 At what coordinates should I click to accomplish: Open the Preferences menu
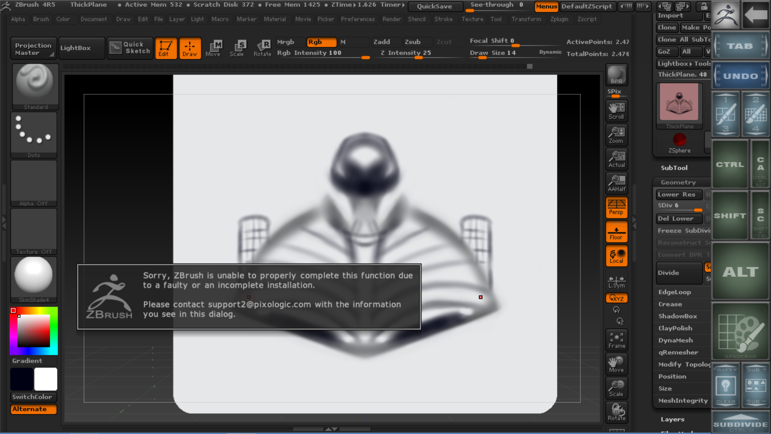coord(358,19)
